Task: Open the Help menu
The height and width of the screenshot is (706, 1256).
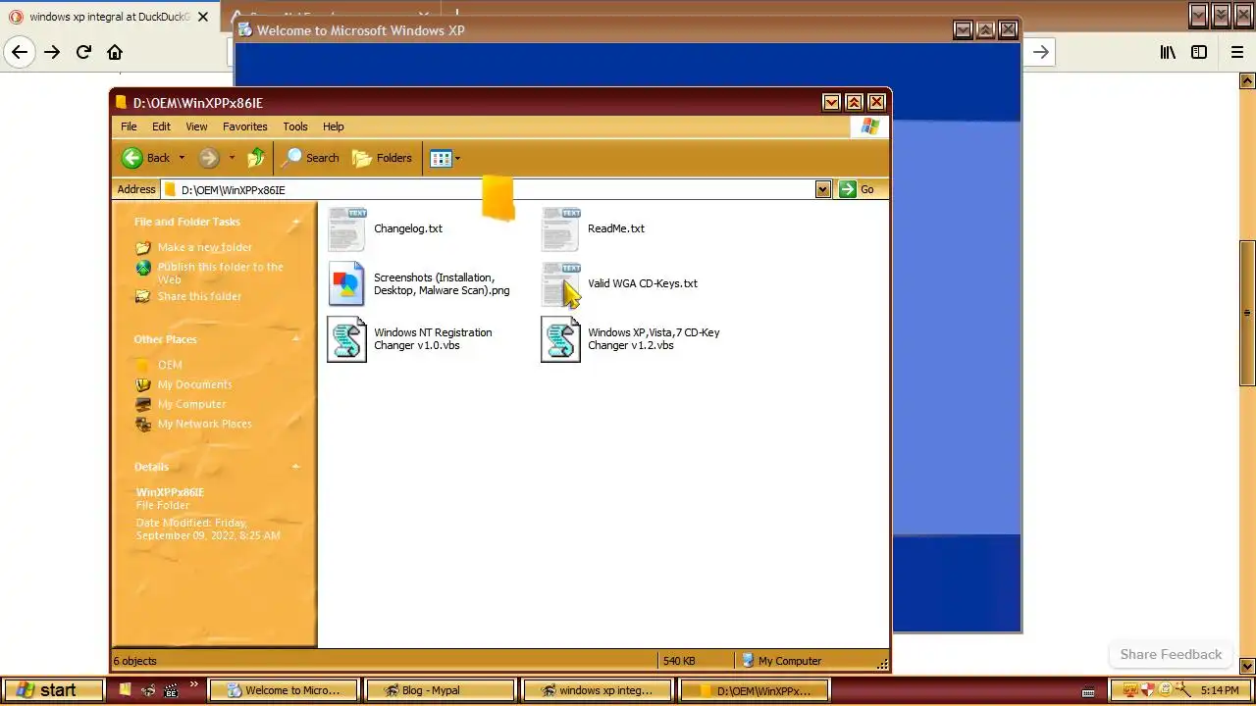Action: pyautogui.click(x=334, y=126)
